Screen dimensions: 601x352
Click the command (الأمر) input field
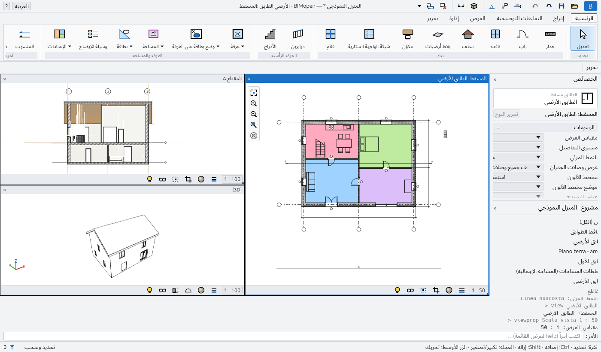pos(293,336)
